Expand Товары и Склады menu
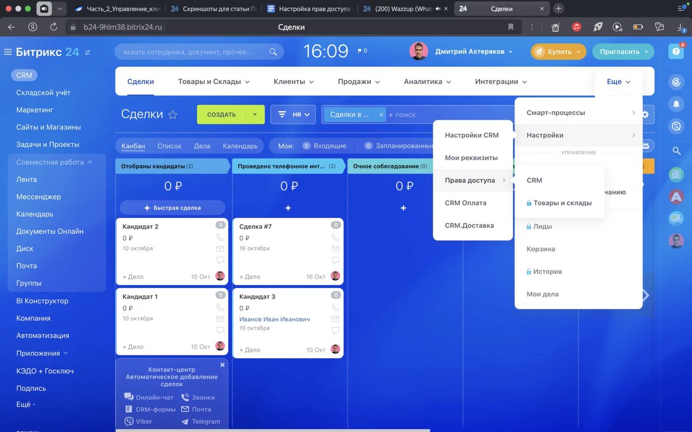Viewport: 692px width, 432px height. point(214,82)
